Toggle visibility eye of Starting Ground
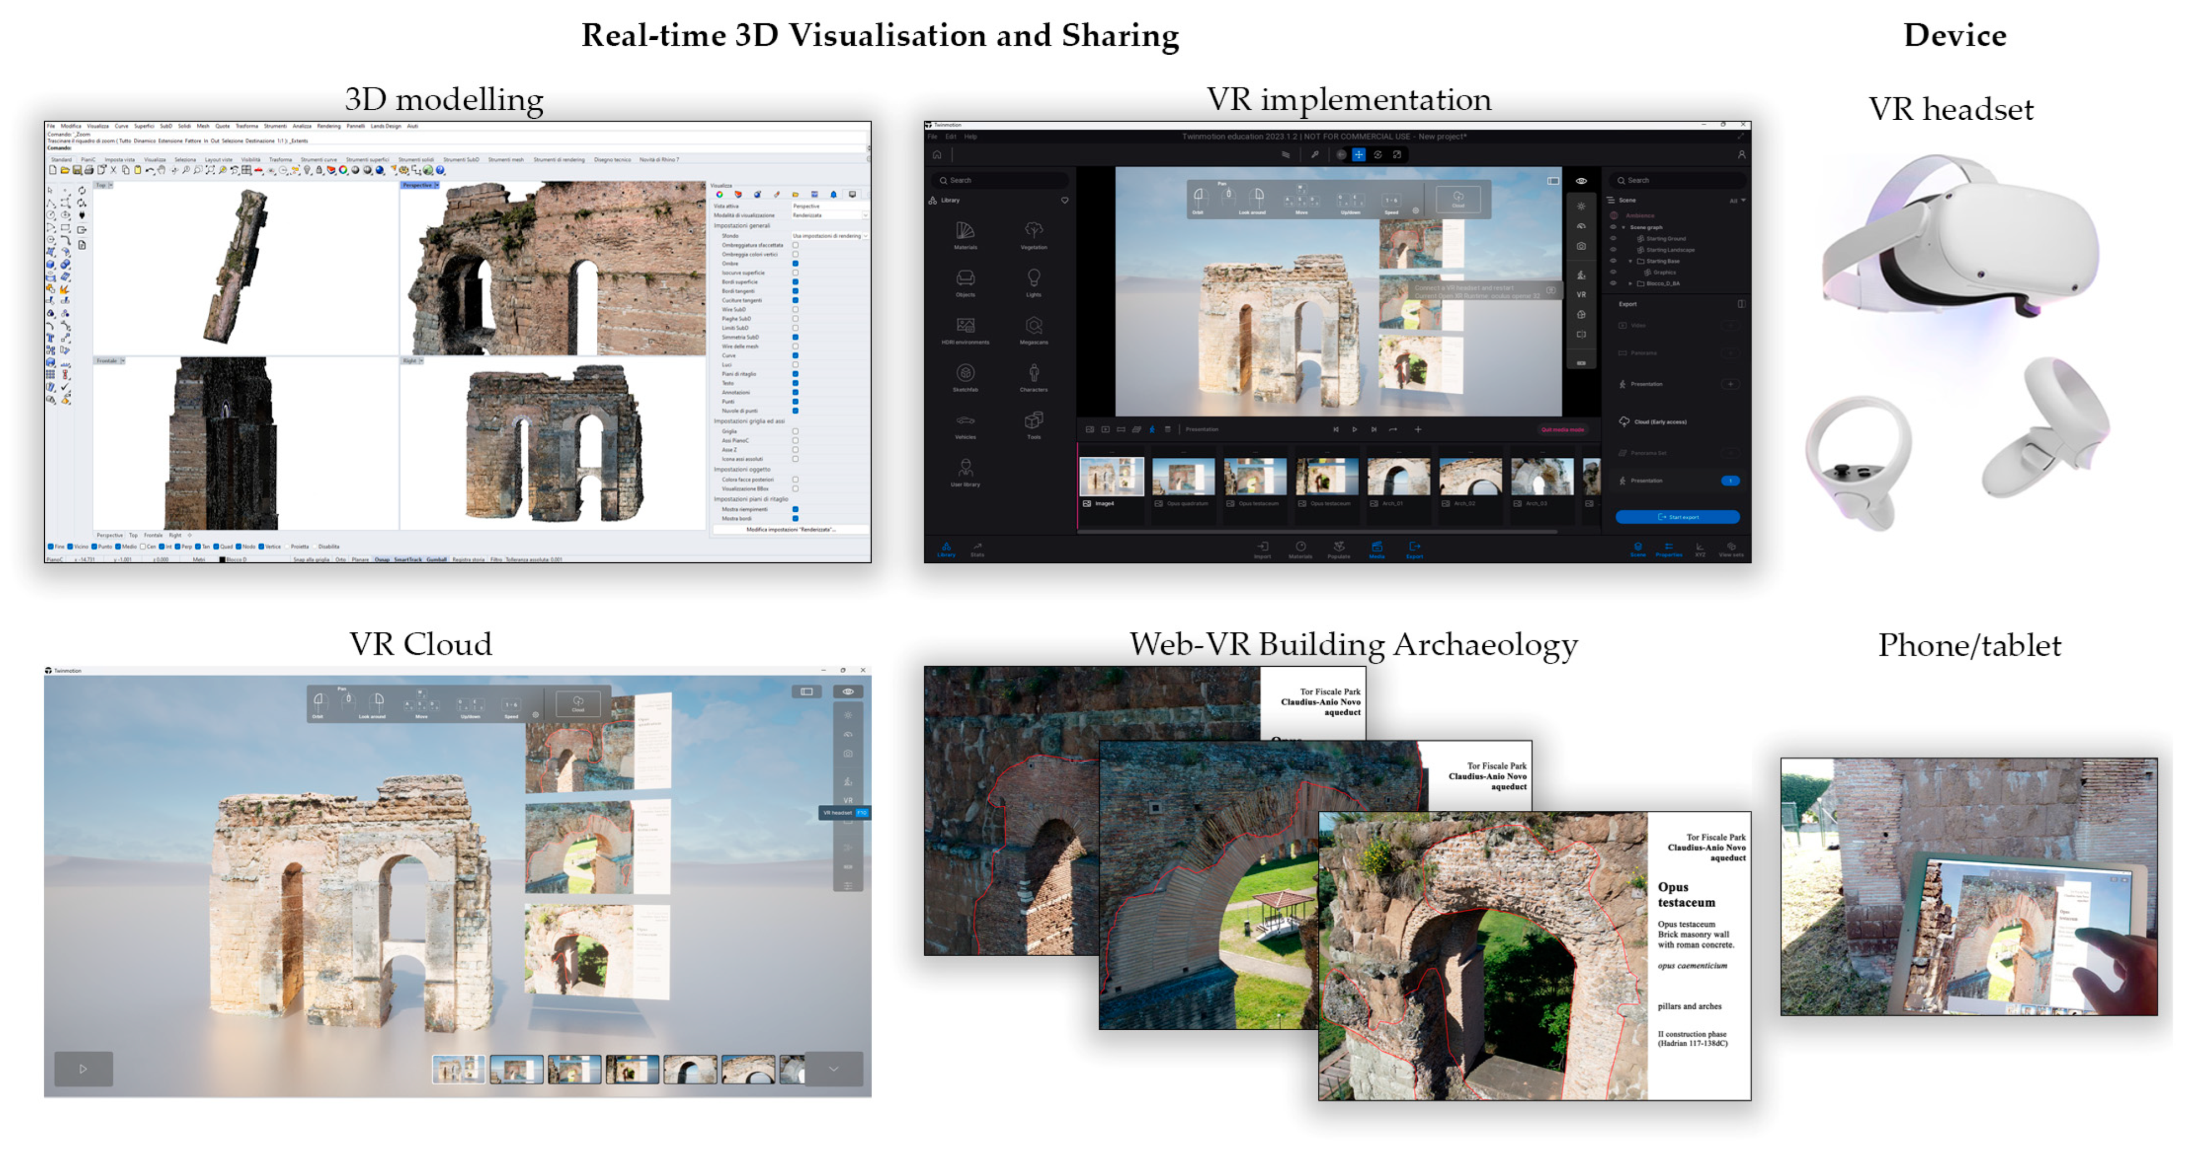Image resolution: width=2190 pixels, height=1150 pixels. [1613, 239]
